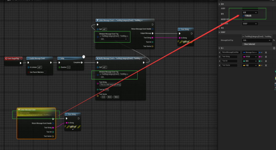Toggle the 编辑器中调用 checkbox
Viewport: 276px width, 150px height.
pyautogui.click(x=243, y=19)
